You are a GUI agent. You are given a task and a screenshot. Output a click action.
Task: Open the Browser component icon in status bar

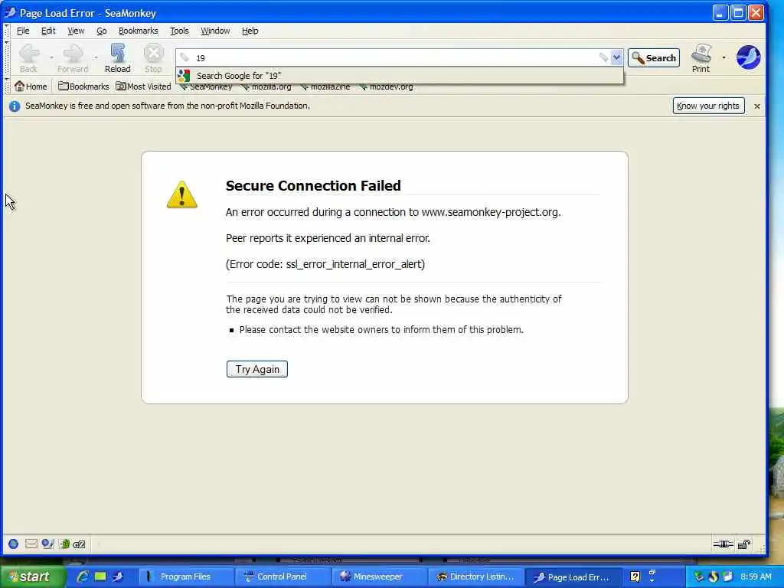click(14, 544)
